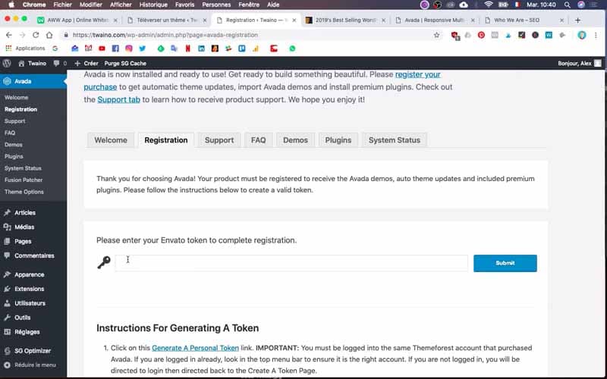Click Créer in the admin bar

click(x=86, y=64)
